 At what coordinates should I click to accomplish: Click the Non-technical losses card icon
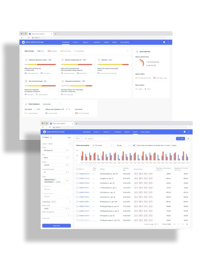point(26,81)
